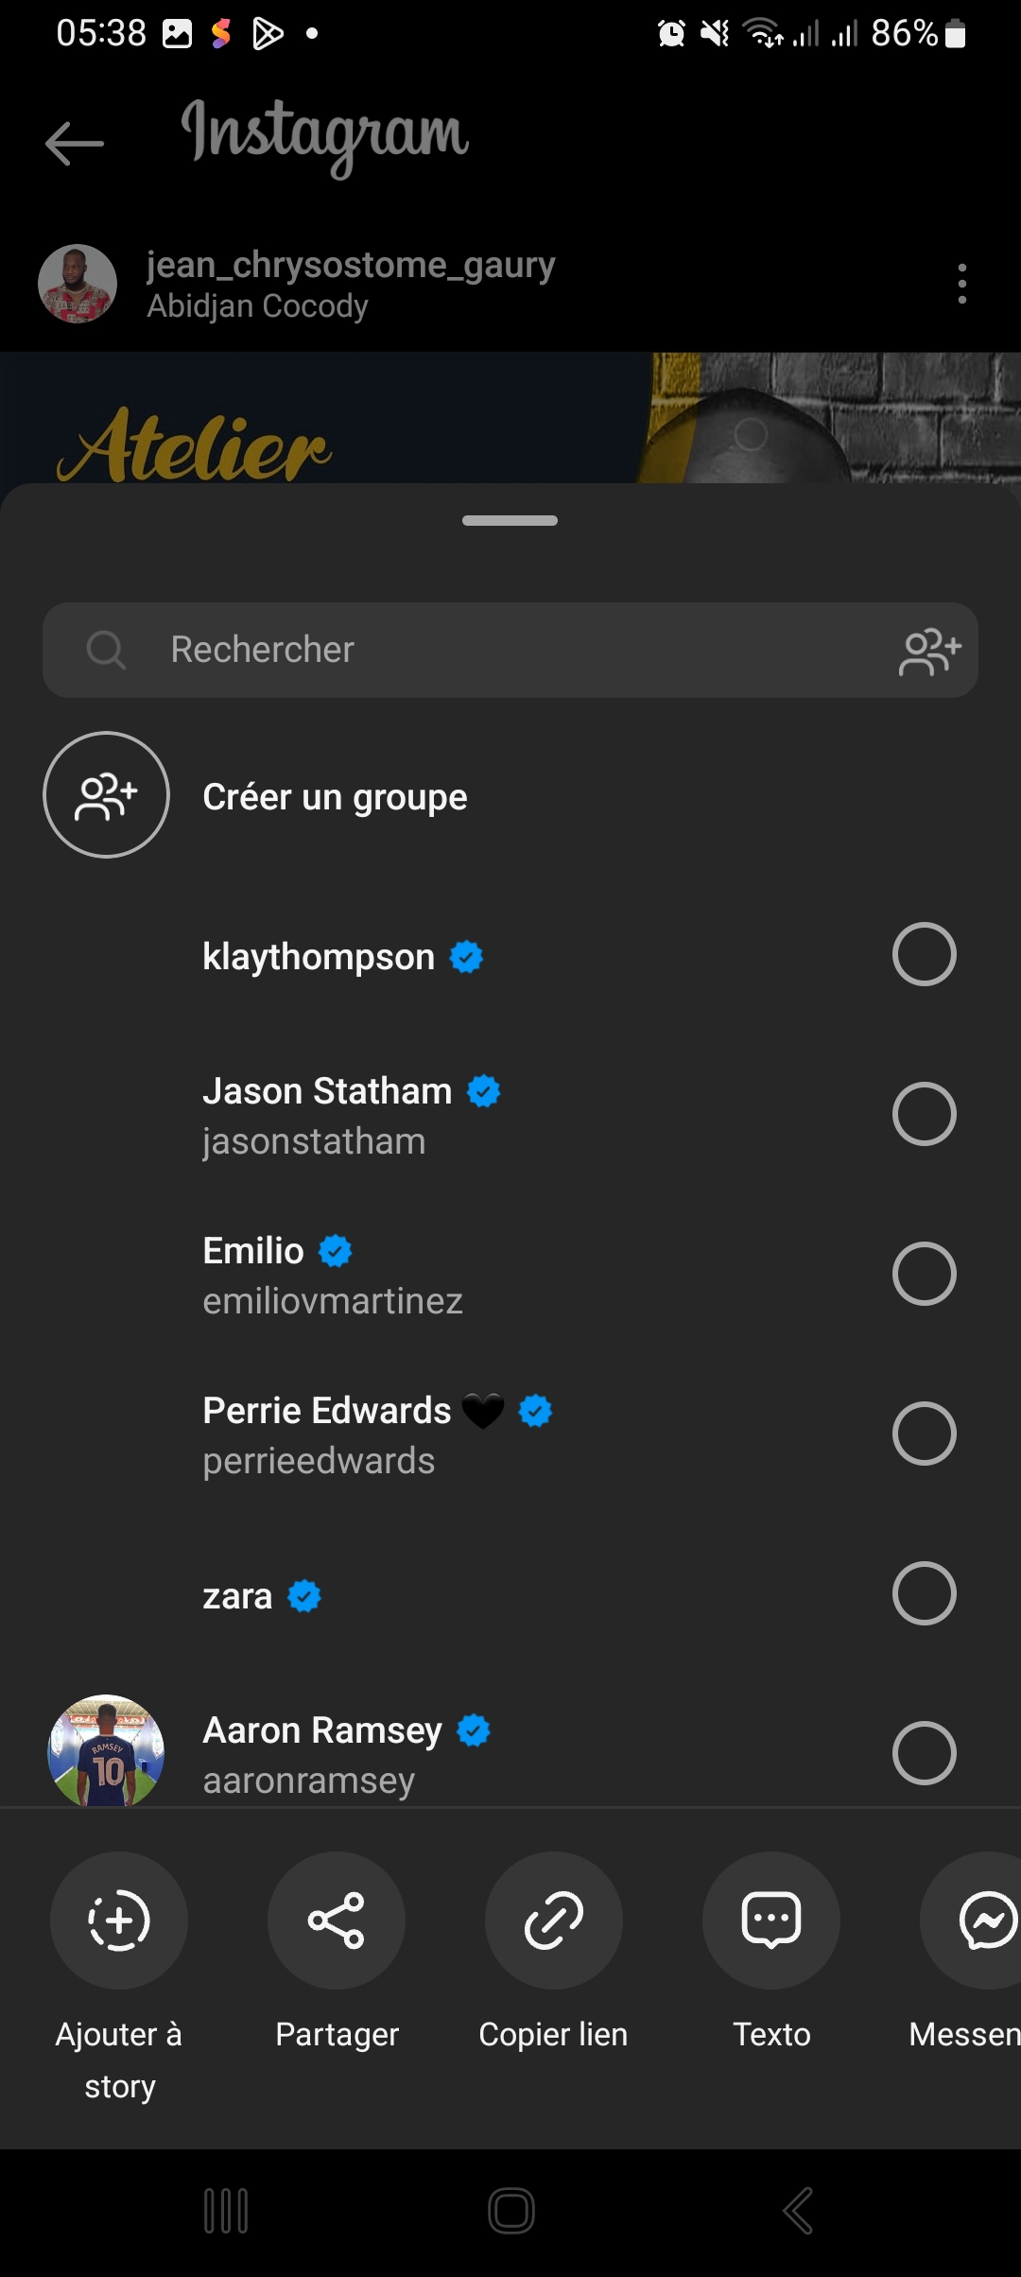Screen dimensions: 1021x2277
Task: Tap the Créer un groupe circle icon
Action: pos(106,795)
